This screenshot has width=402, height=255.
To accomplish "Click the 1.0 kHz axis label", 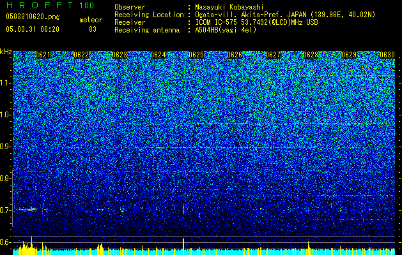I will click(5, 115).
